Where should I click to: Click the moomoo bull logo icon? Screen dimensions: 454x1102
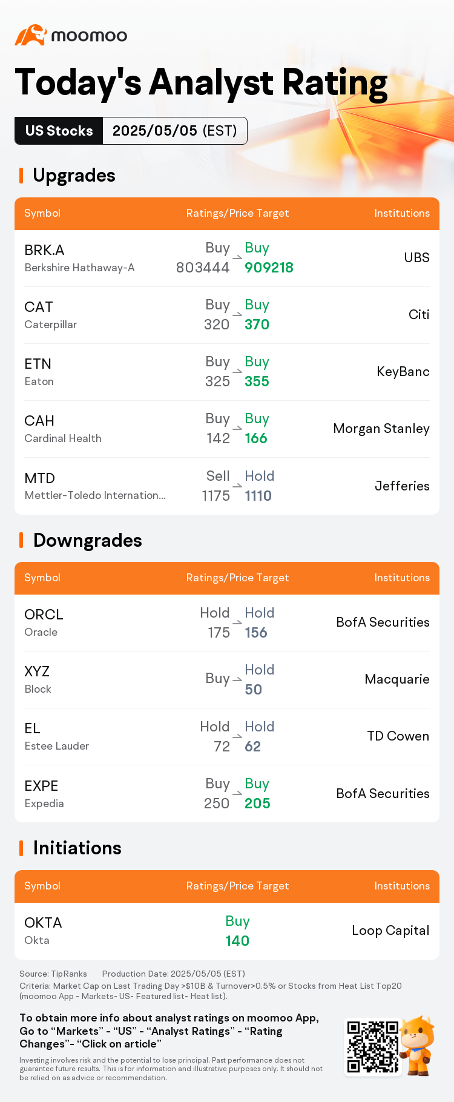click(31, 35)
